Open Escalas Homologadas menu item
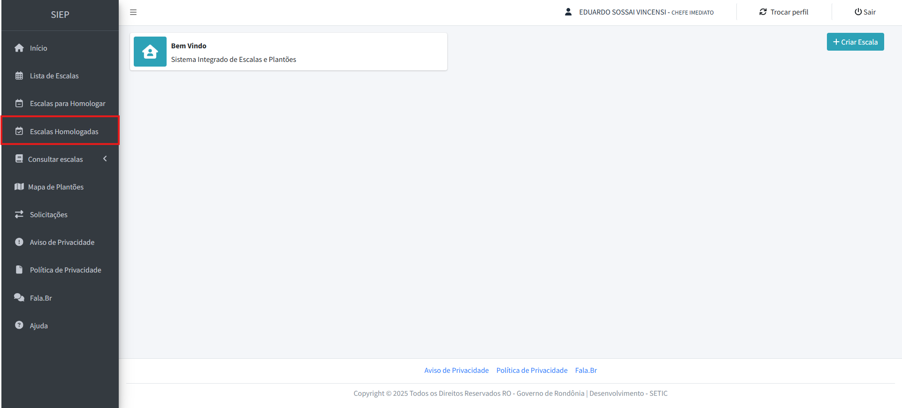Viewport: 902px width, 408px height. click(64, 132)
